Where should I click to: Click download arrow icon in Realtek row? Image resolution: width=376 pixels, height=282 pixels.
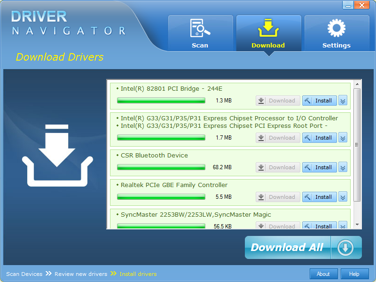coord(261,197)
